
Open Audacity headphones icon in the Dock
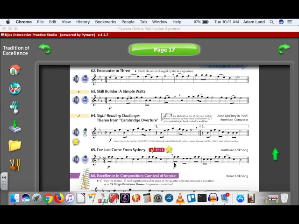pyautogui.click(x=213, y=198)
